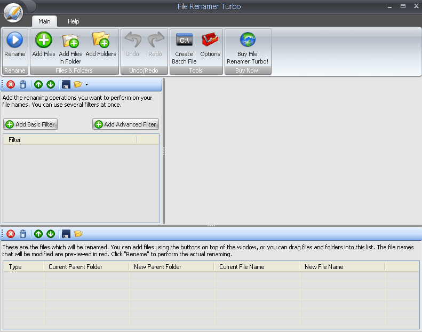Clear file list with trash icon
422x332 pixels.
pos(23,234)
